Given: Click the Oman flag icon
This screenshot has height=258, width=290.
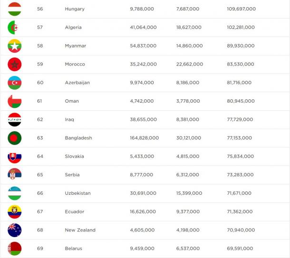Looking at the screenshot, I should (15, 101).
